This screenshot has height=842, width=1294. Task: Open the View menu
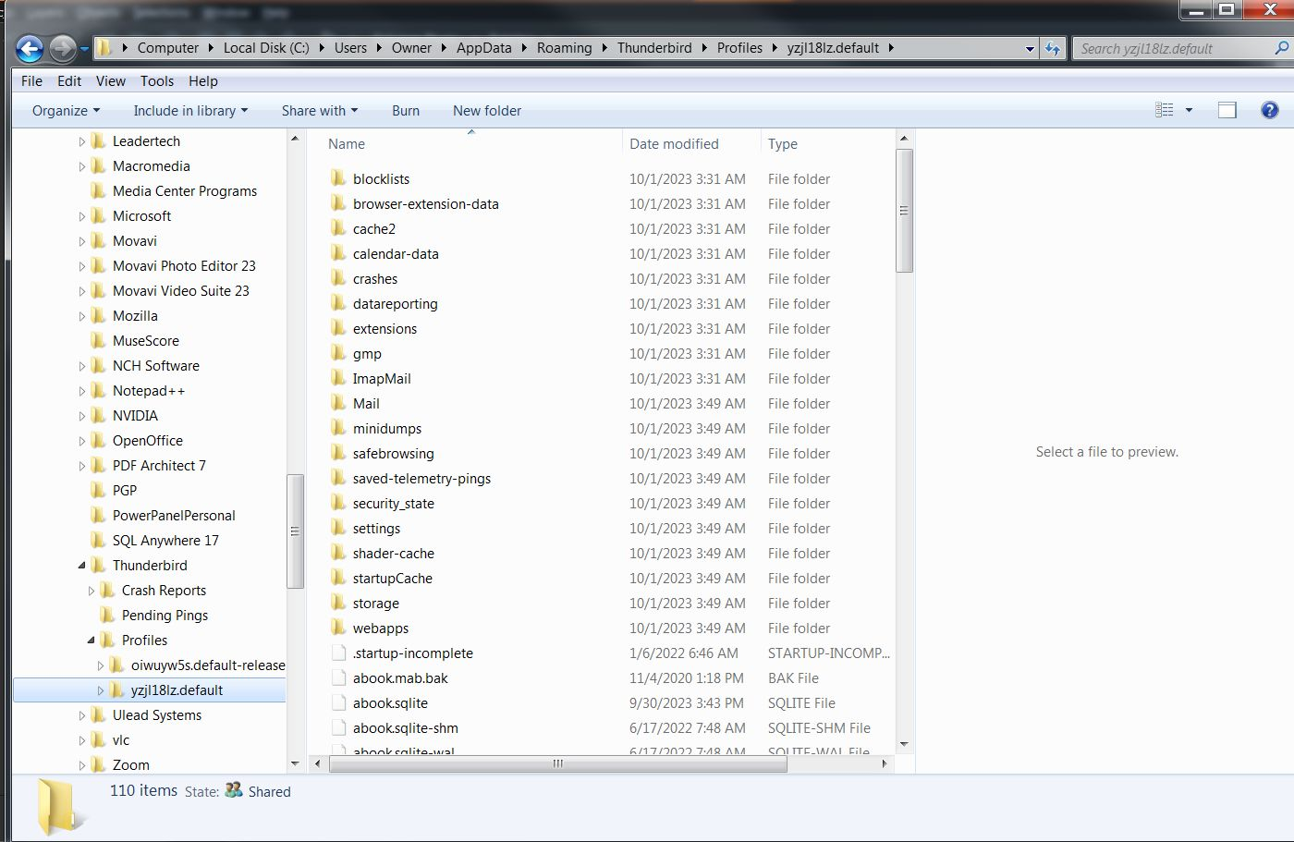110,80
